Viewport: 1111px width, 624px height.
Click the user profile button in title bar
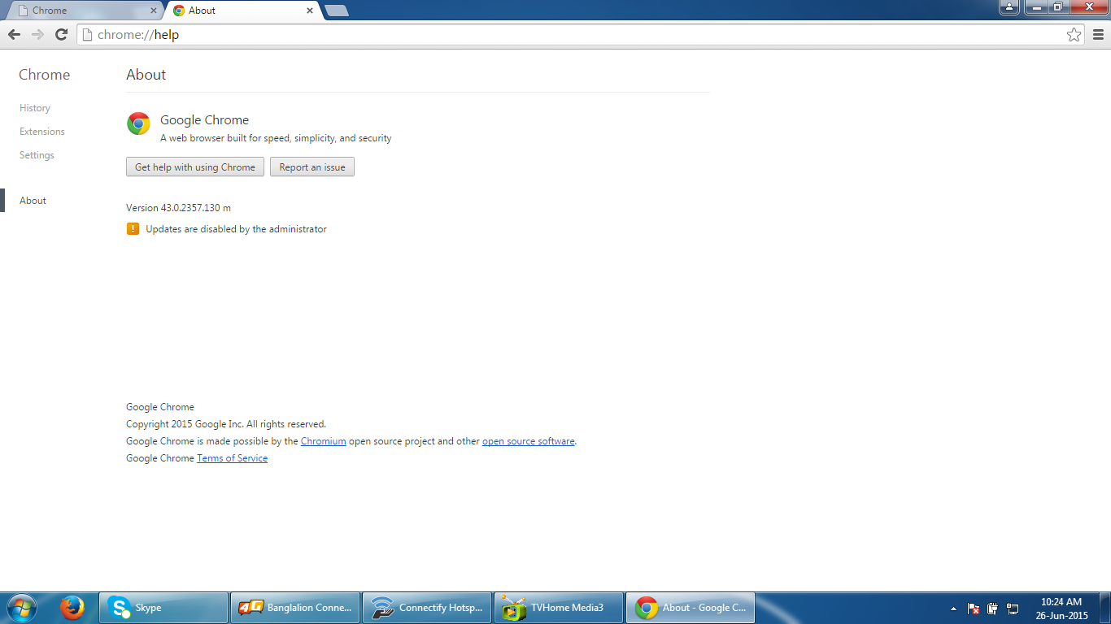point(1009,7)
